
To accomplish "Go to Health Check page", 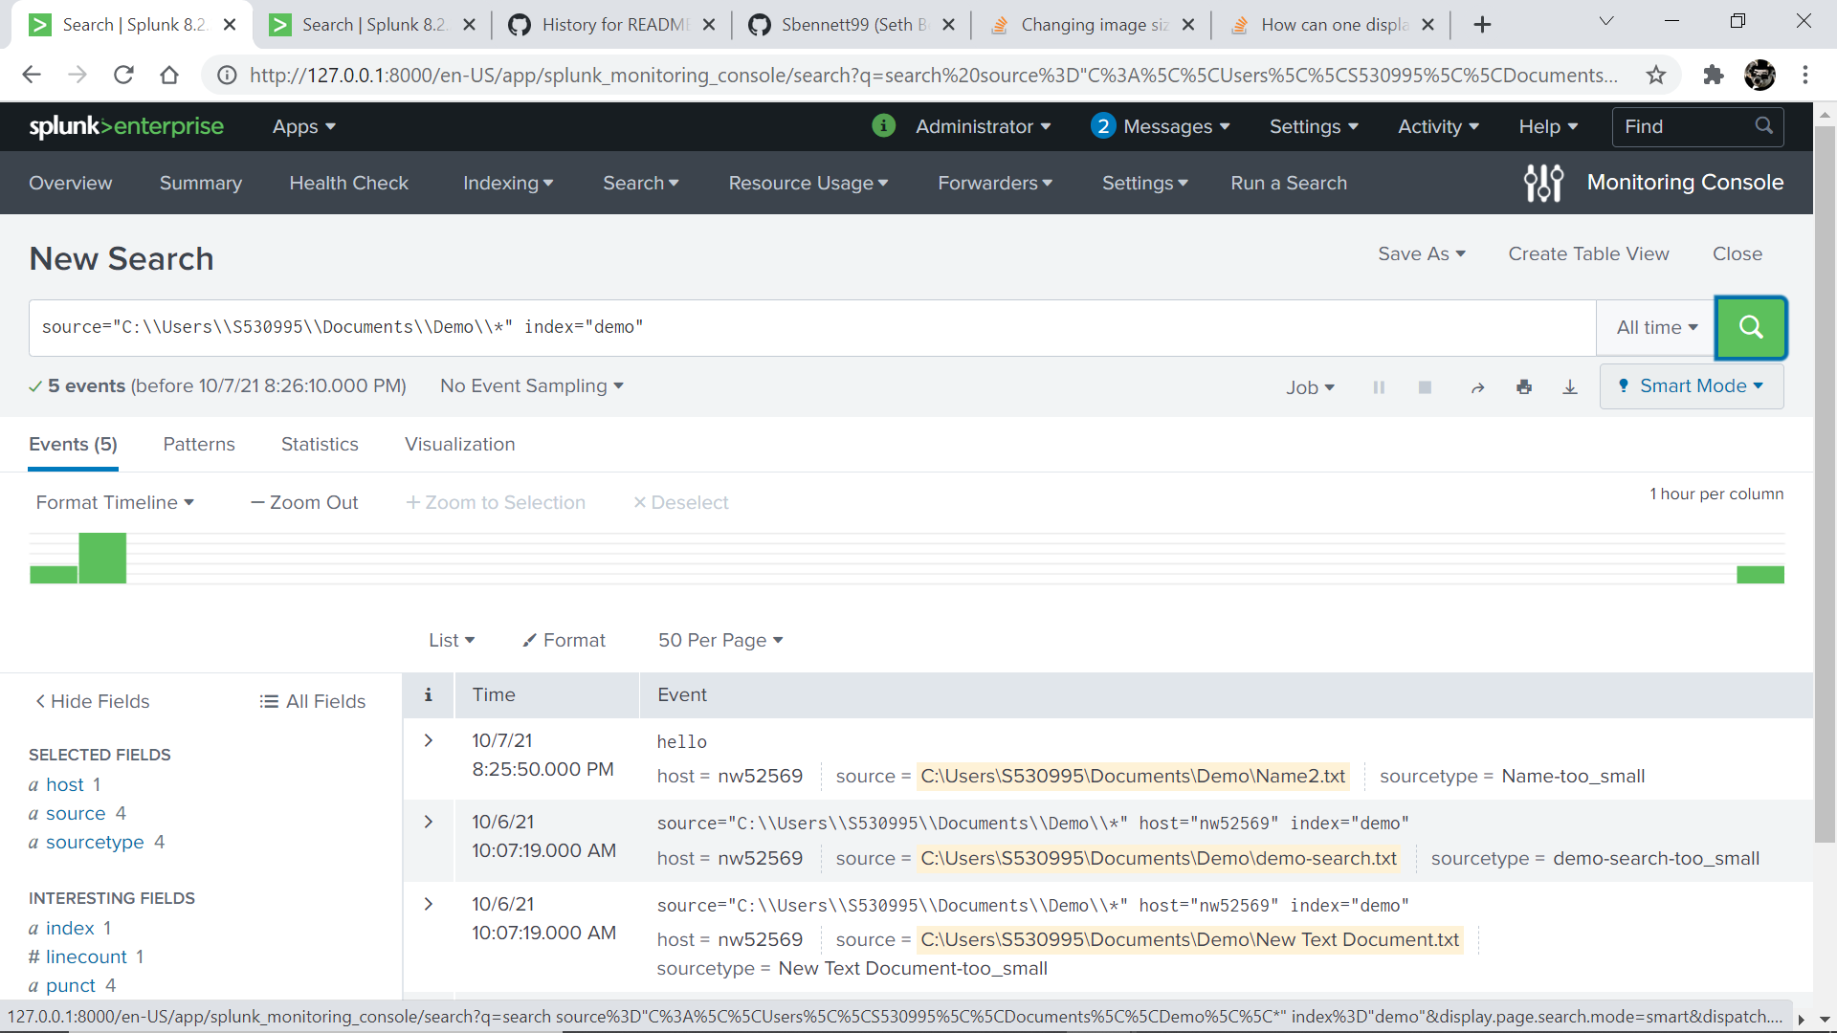I will (x=348, y=183).
